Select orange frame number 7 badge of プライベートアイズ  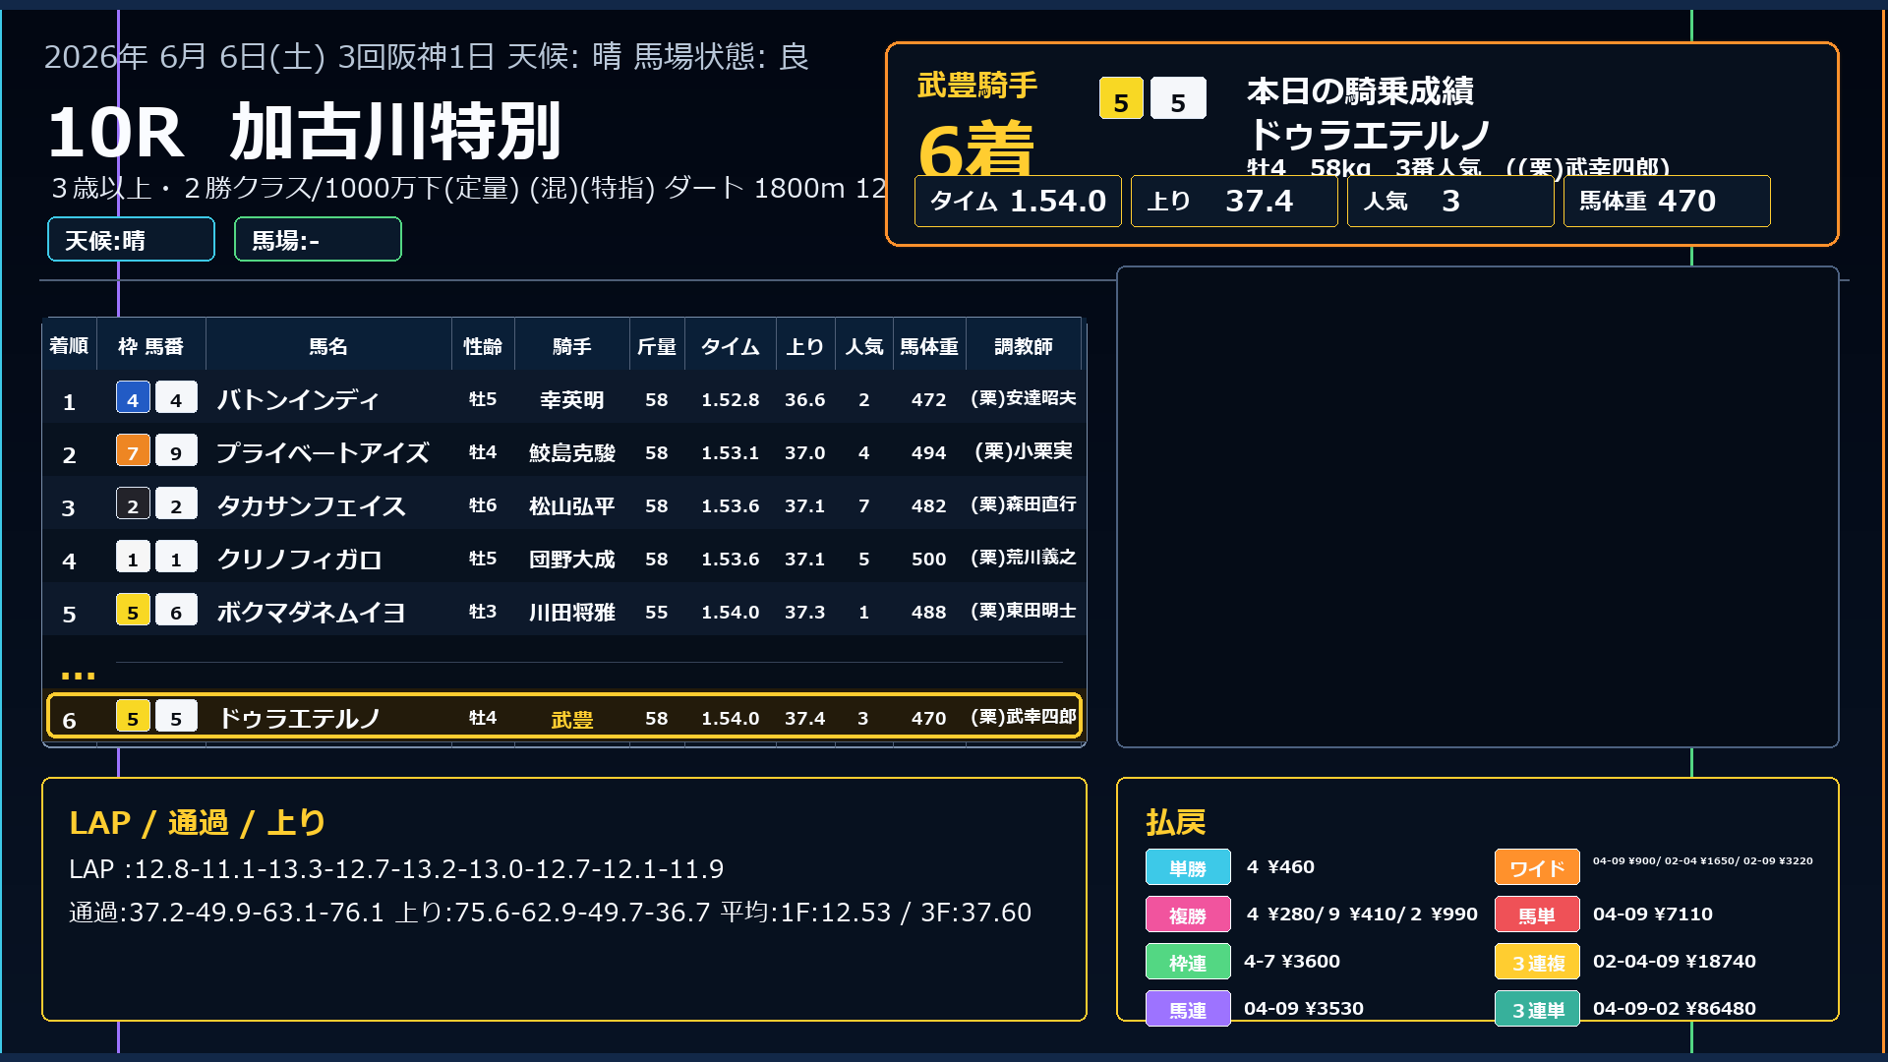point(133,450)
